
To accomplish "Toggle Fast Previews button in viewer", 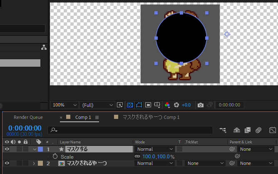I will pyautogui.click(x=120, y=105).
